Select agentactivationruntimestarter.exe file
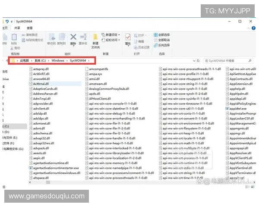The width and height of the screenshot is (259, 207). 56,168
